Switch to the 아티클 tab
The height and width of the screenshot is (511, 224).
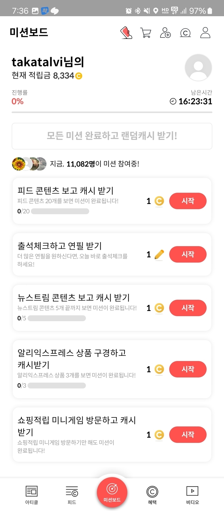(32, 495)
